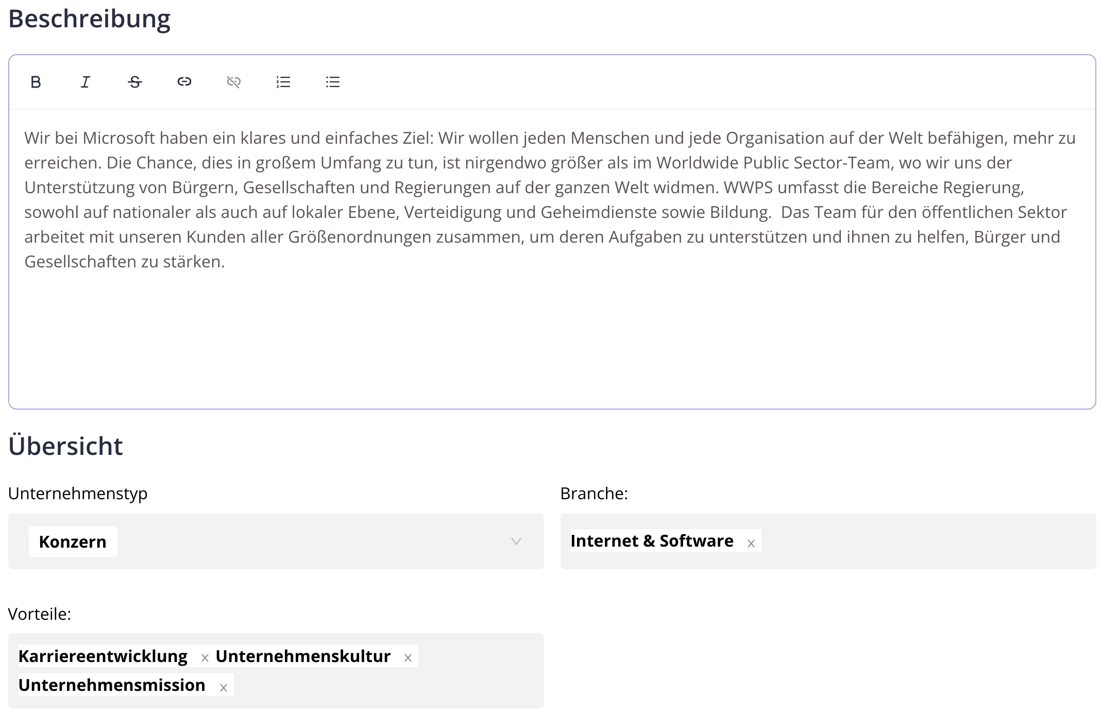The height and width of the screenshot is (712, 1101).
Task: Remove the Unternehmenskultur tag
Action: click(408, 658)
